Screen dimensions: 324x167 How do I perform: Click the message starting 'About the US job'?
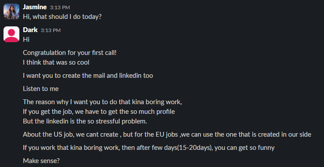tap(167, 134)
